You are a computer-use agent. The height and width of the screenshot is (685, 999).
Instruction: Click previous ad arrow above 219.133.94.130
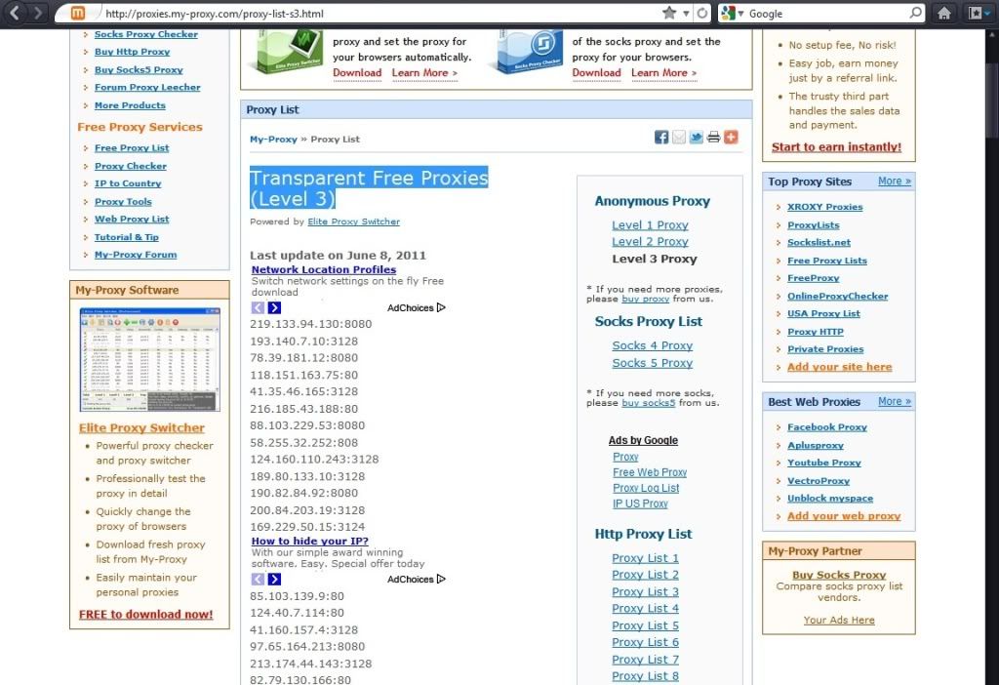[258, 307]
